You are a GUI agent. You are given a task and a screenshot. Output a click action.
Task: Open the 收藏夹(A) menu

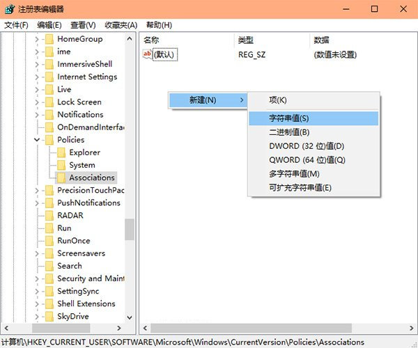coord(121,25)
